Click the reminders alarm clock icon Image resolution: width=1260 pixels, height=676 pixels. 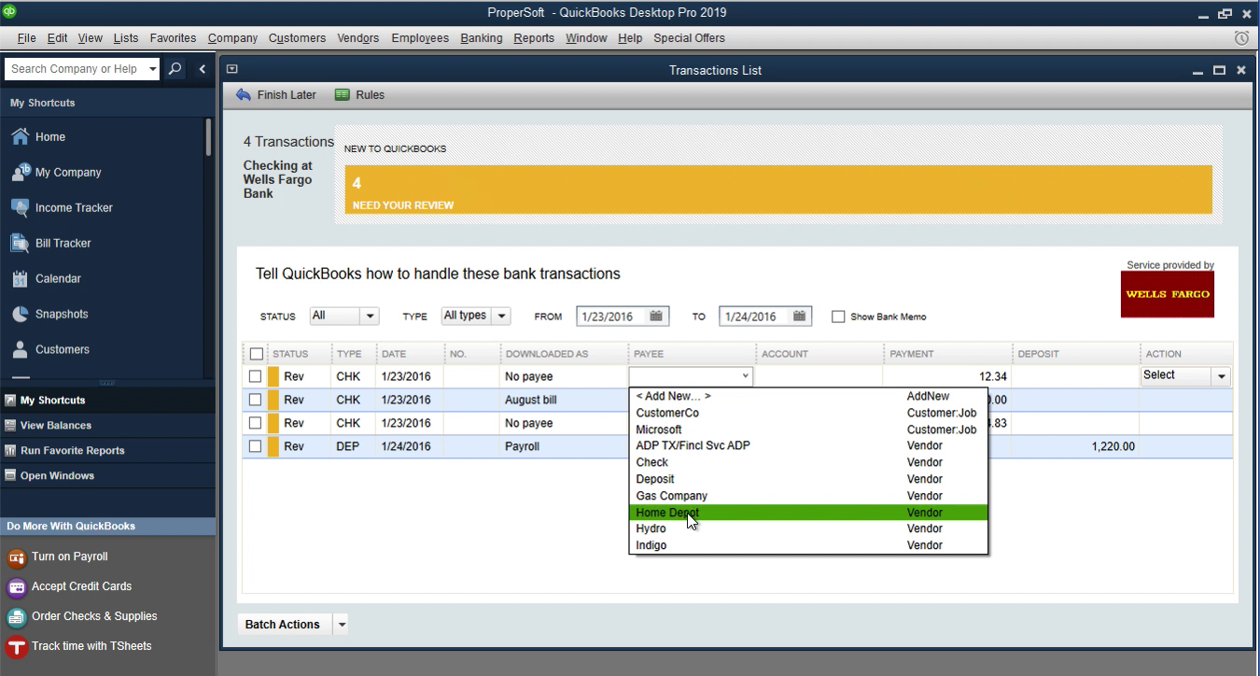coord(1241,38)
